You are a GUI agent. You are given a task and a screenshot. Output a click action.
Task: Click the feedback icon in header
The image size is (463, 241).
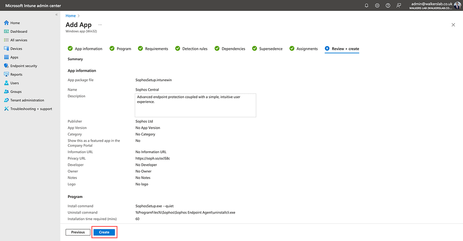pyautogui.click(x=398, y=5)
